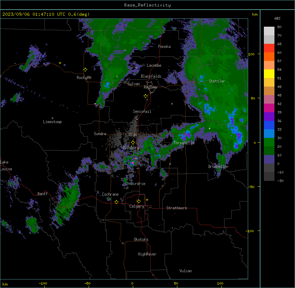The image size is (295, 288).
Task: Click the yellow V marker northwest of RockyMH
Action: pyautogui.click(x=60, y=63)
